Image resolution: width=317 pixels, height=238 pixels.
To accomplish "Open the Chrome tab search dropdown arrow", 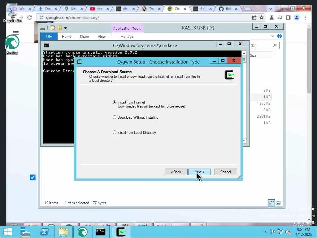I will (271, 9).
